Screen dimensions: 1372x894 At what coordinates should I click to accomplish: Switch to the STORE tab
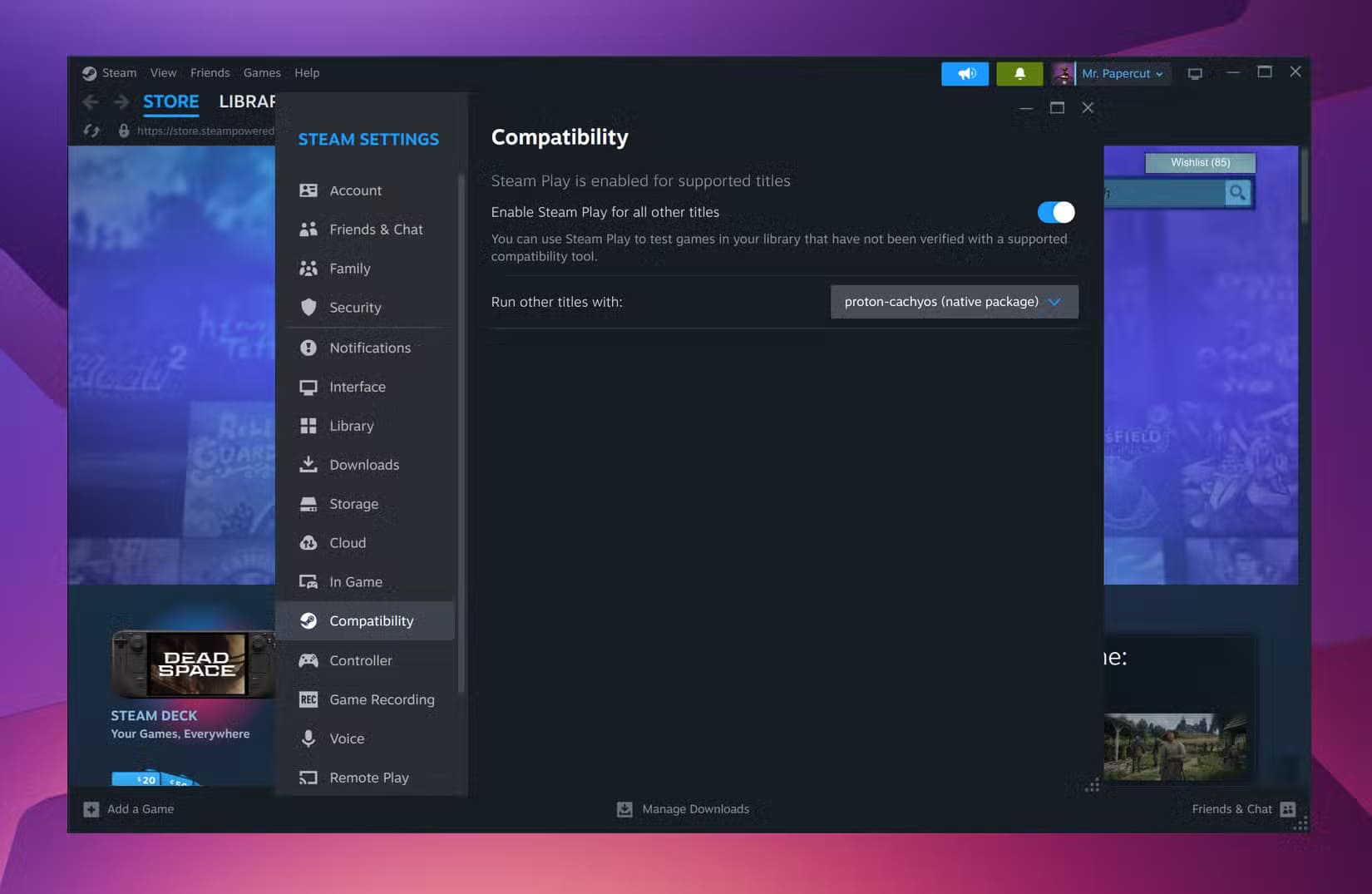click(171, 101)
